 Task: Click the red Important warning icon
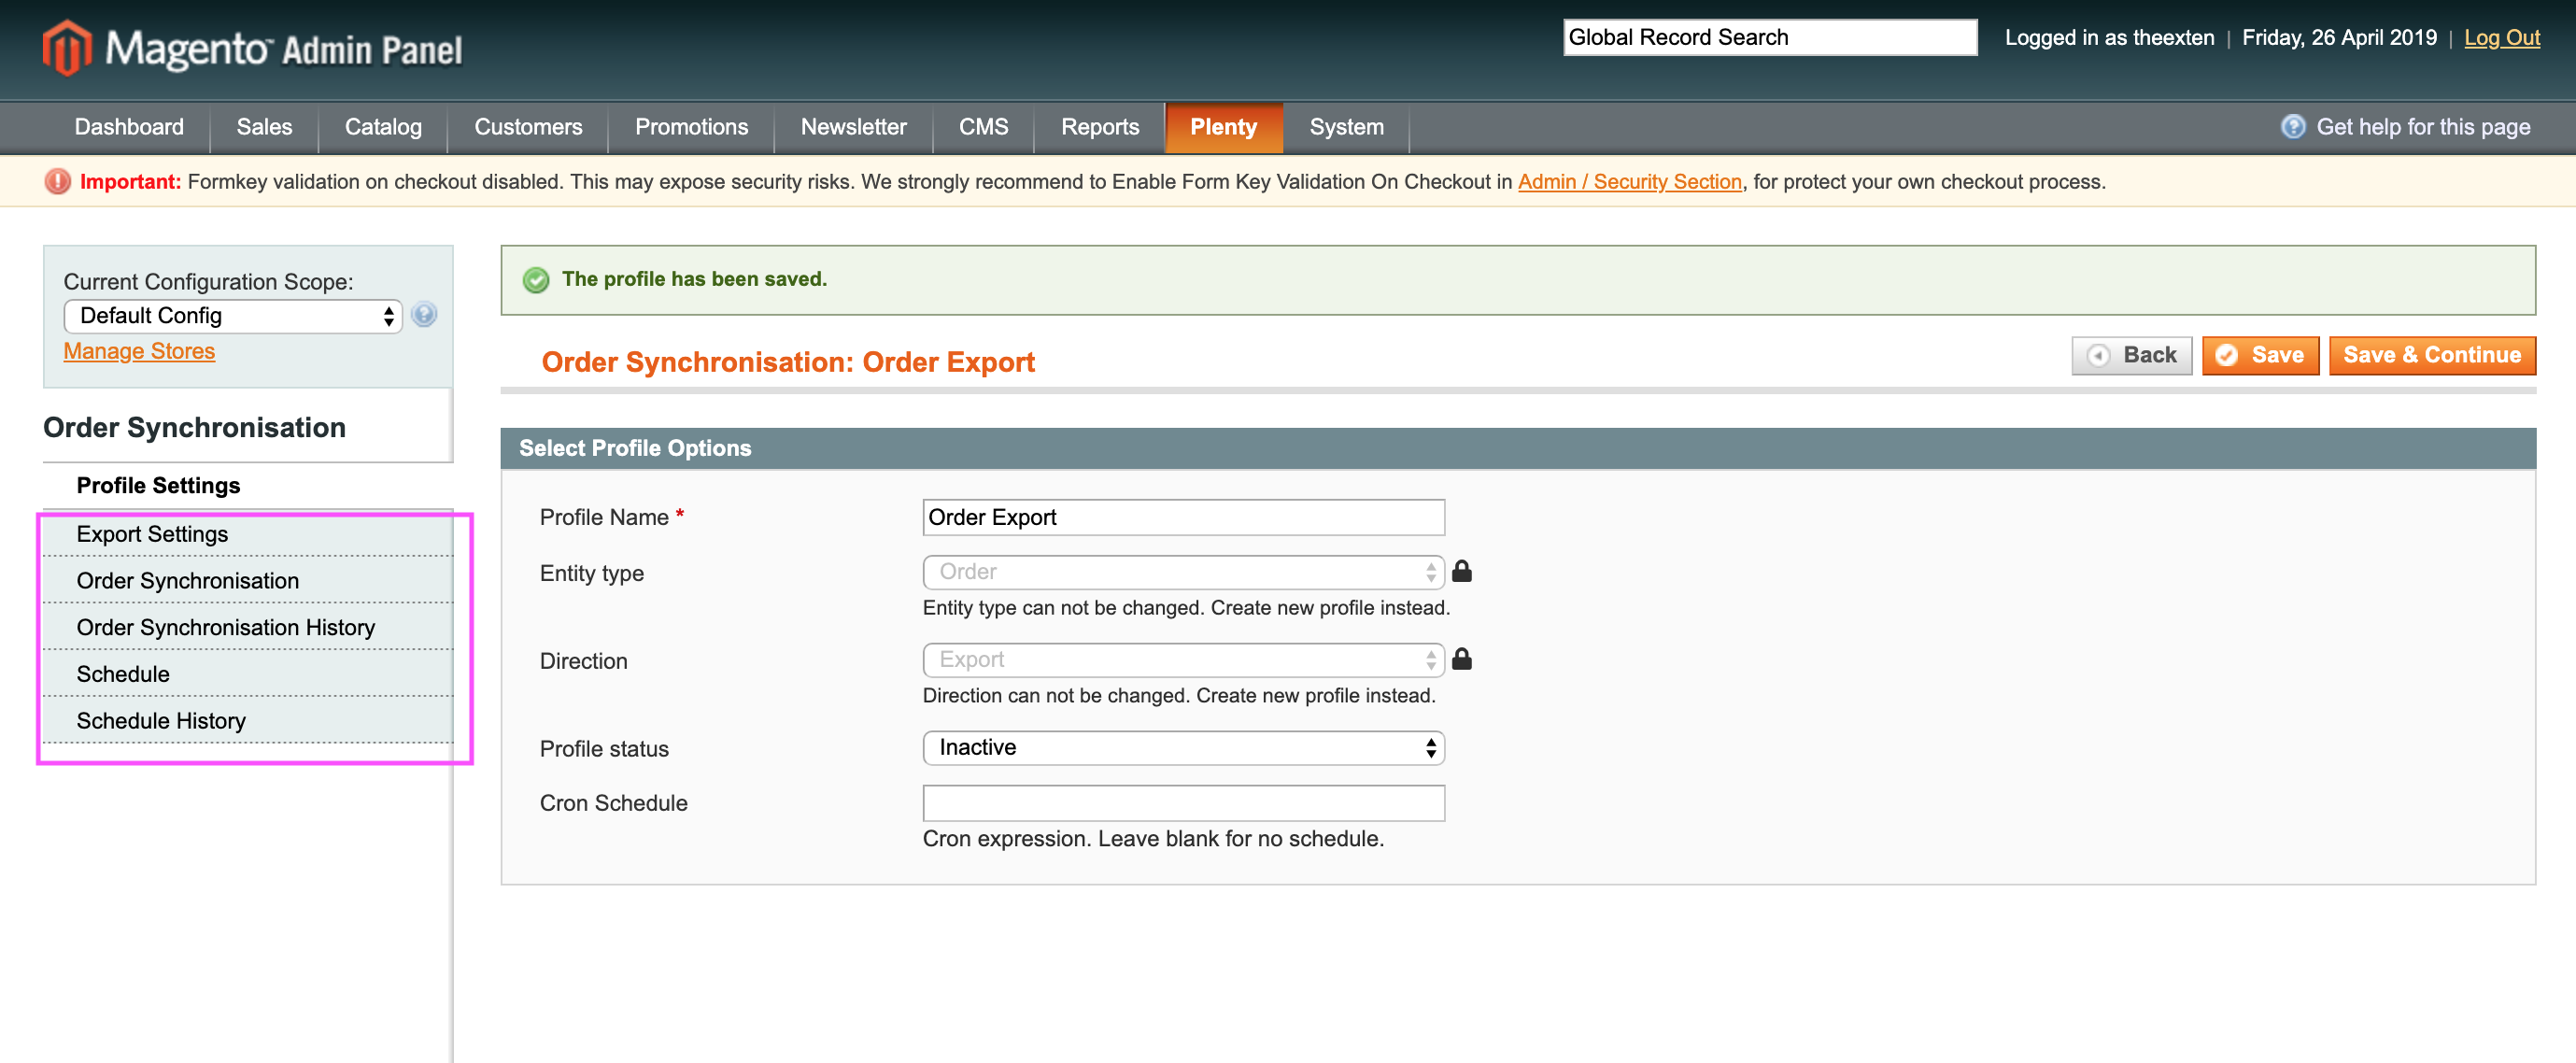pyautogui.click(x=58, y=181)
